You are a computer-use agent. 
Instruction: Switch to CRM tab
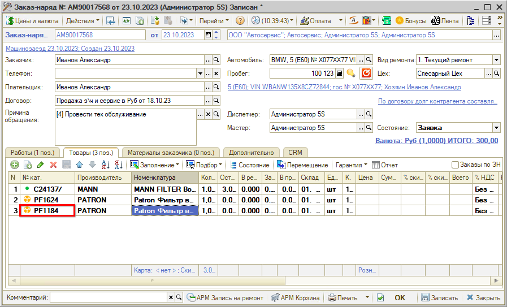295,152
